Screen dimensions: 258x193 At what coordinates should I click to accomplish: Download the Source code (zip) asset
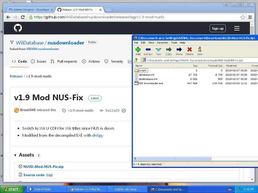coord(38,175)
